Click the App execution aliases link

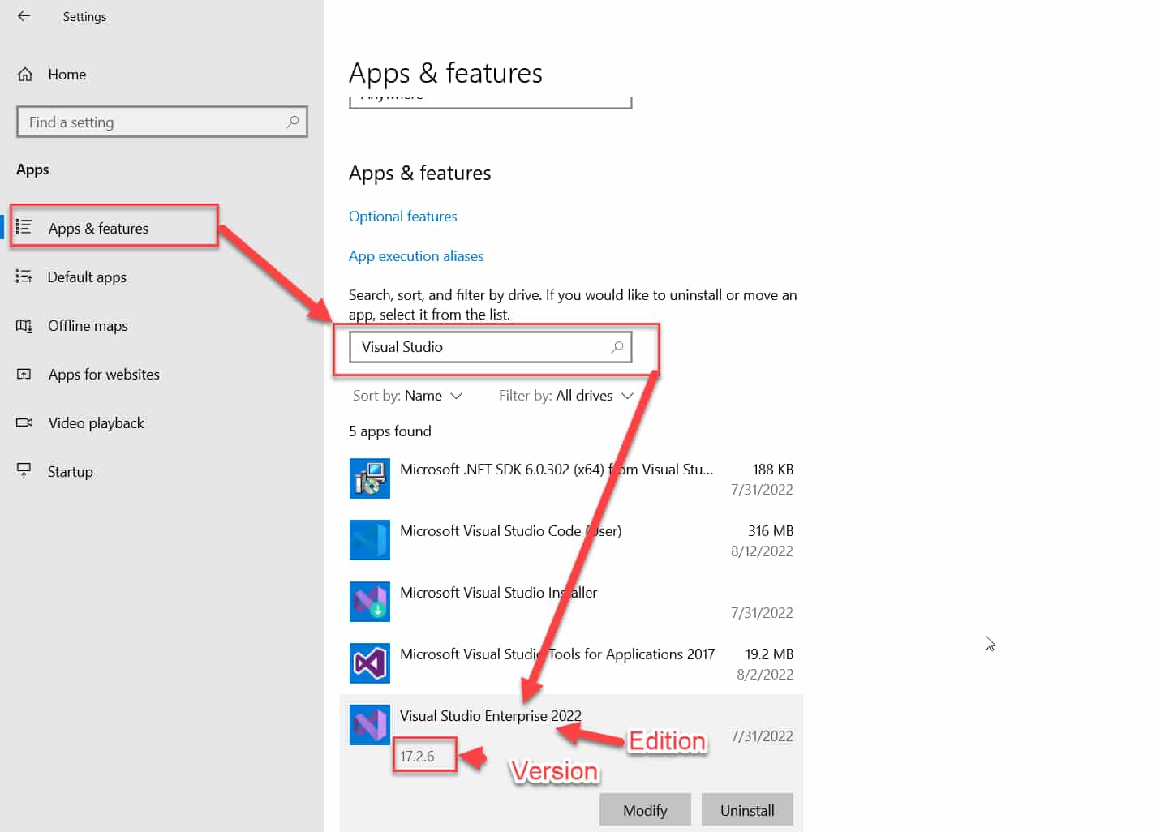416,255
